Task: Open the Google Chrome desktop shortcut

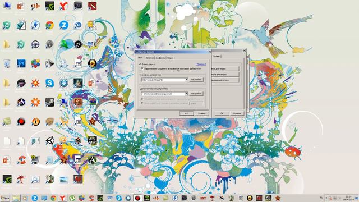Action: pyautogui.click(x=49, y=25)
